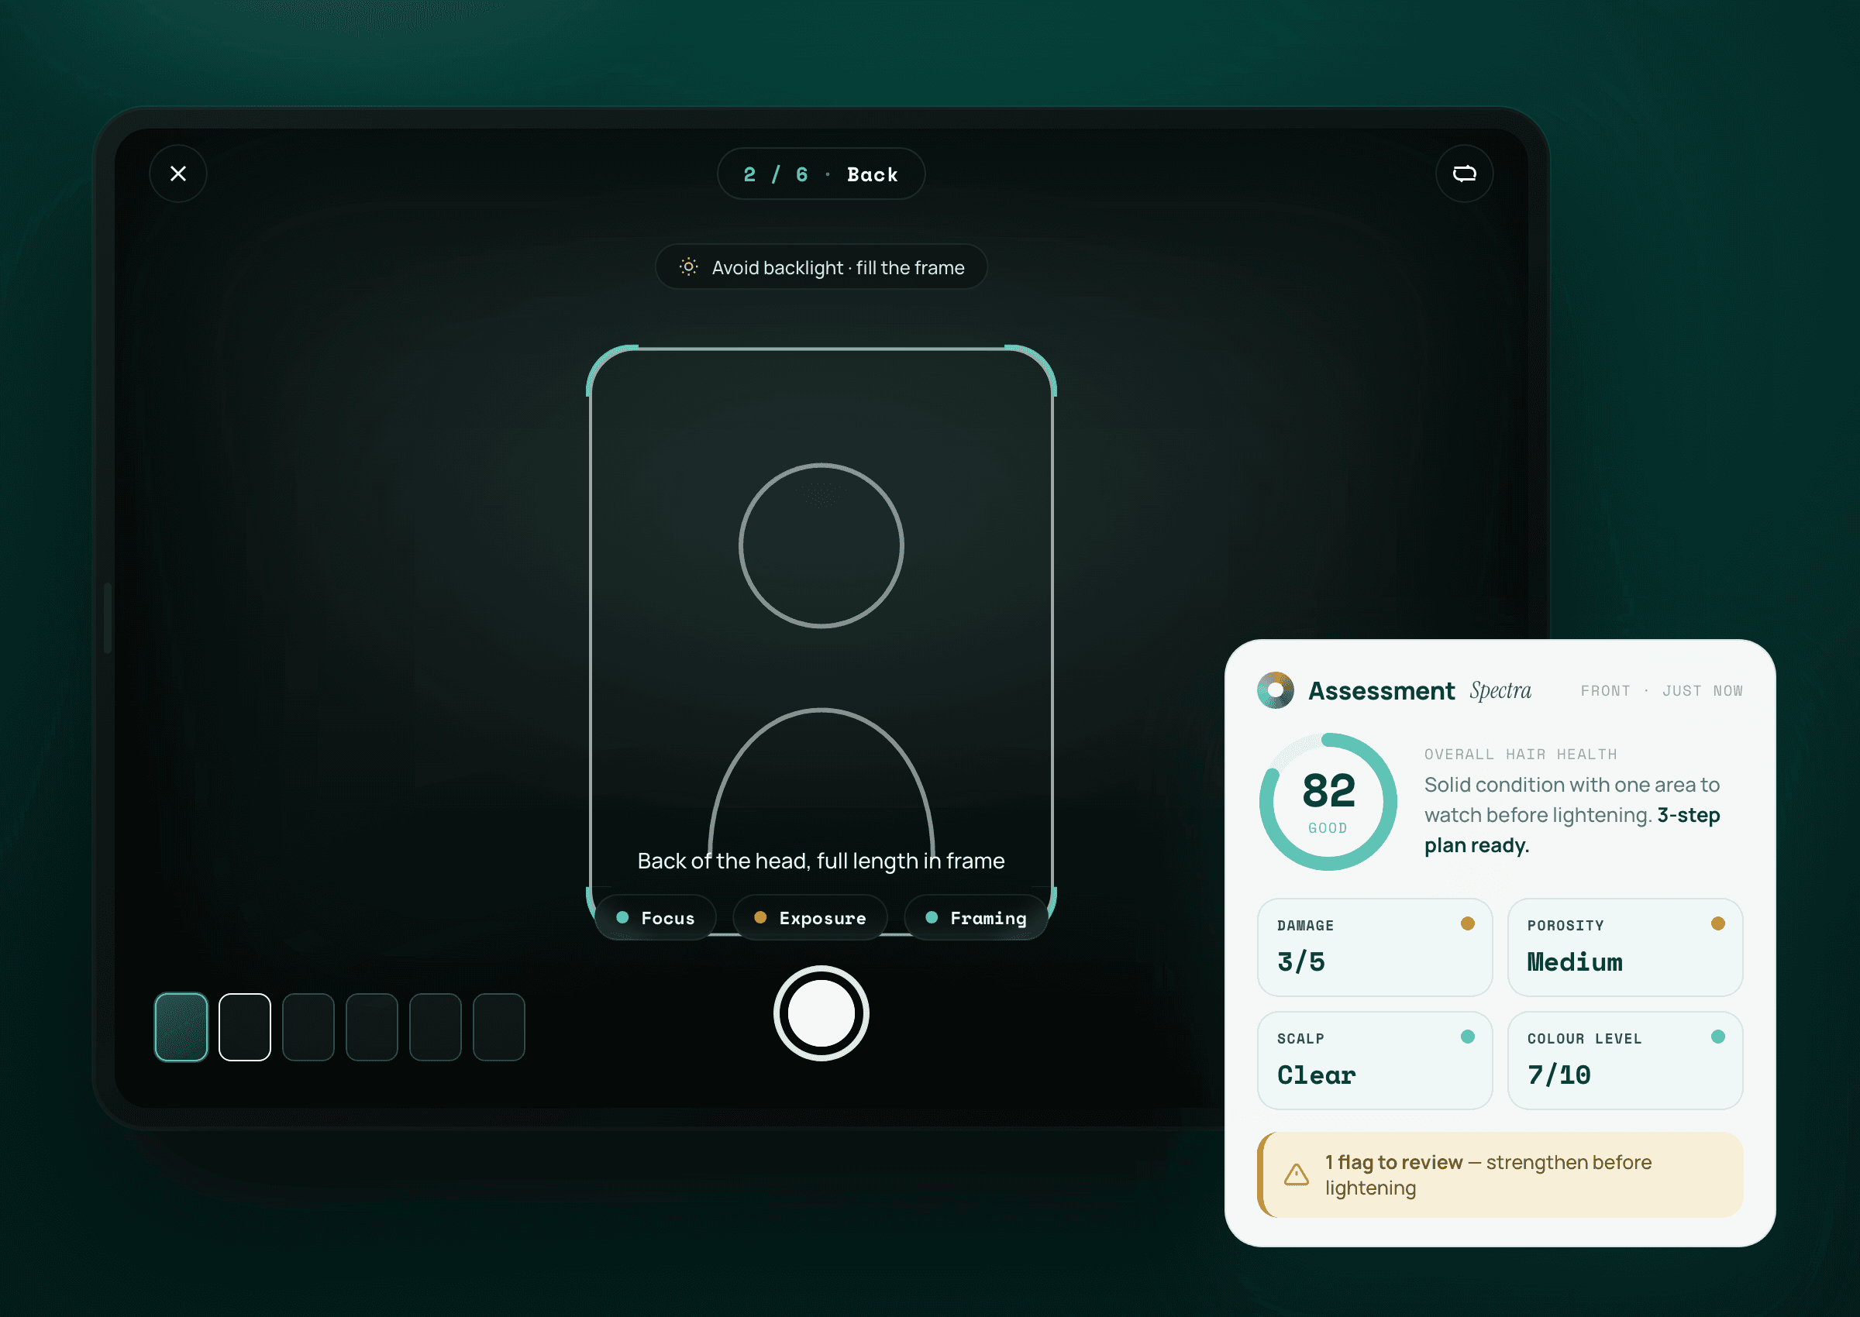Open the '3-step plan ready.' link

point(1572,830)
